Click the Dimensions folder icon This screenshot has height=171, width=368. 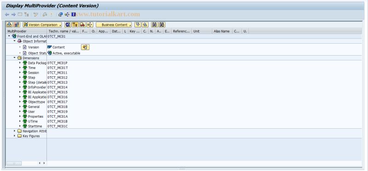tap(19, 58)
